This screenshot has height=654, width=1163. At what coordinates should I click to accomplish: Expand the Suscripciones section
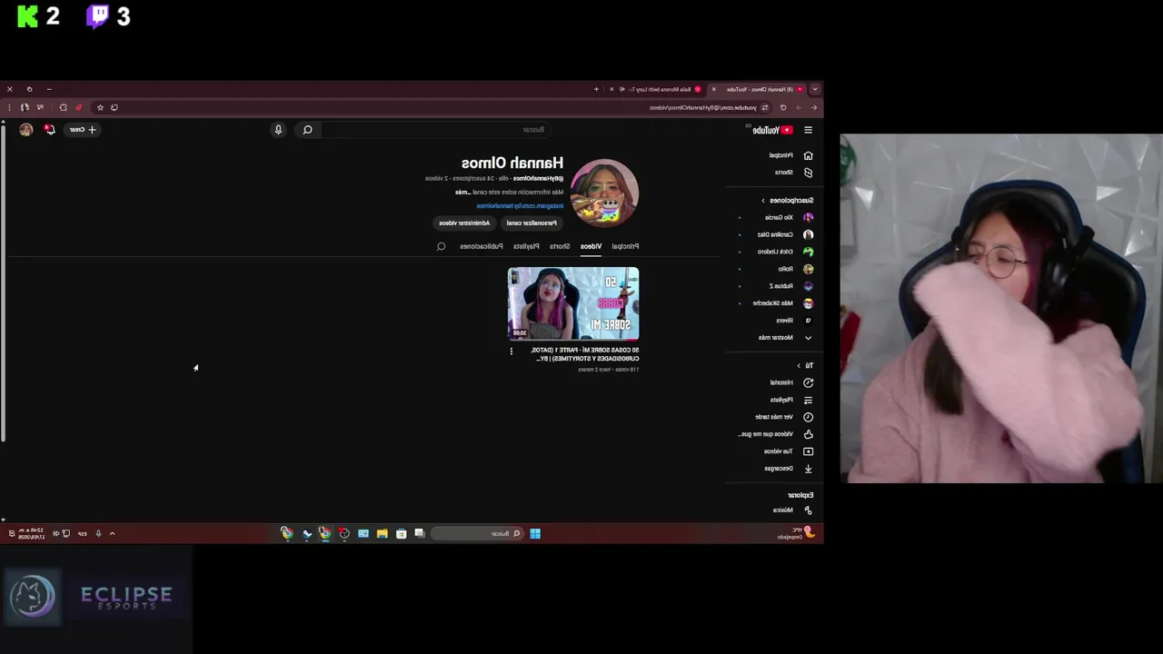(x=789, y=200)
